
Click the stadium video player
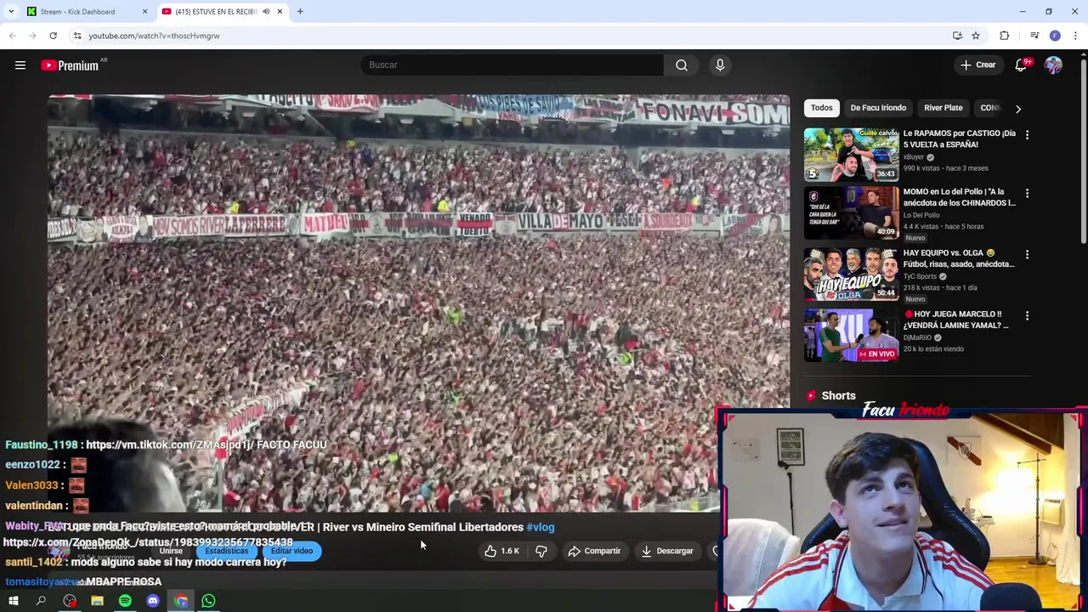pyautogui.click(x=418, y=302)
